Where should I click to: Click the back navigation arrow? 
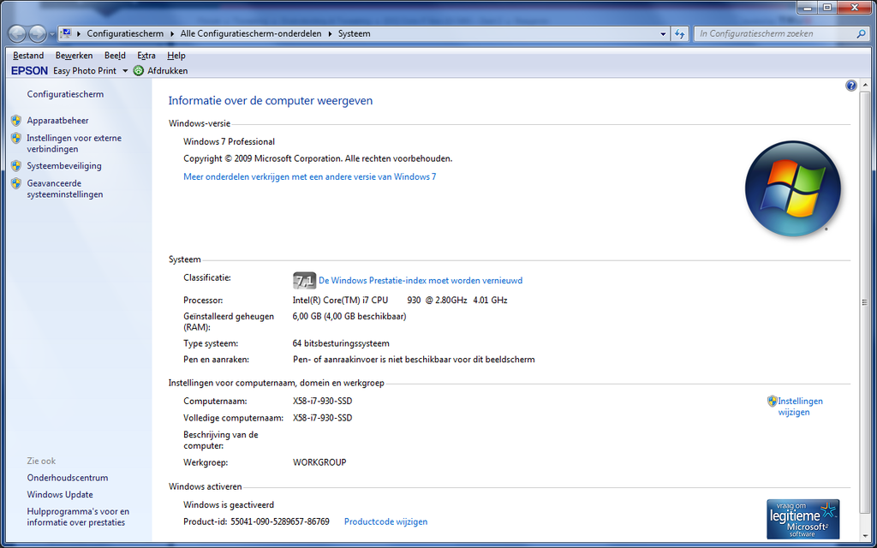point(15,33)
